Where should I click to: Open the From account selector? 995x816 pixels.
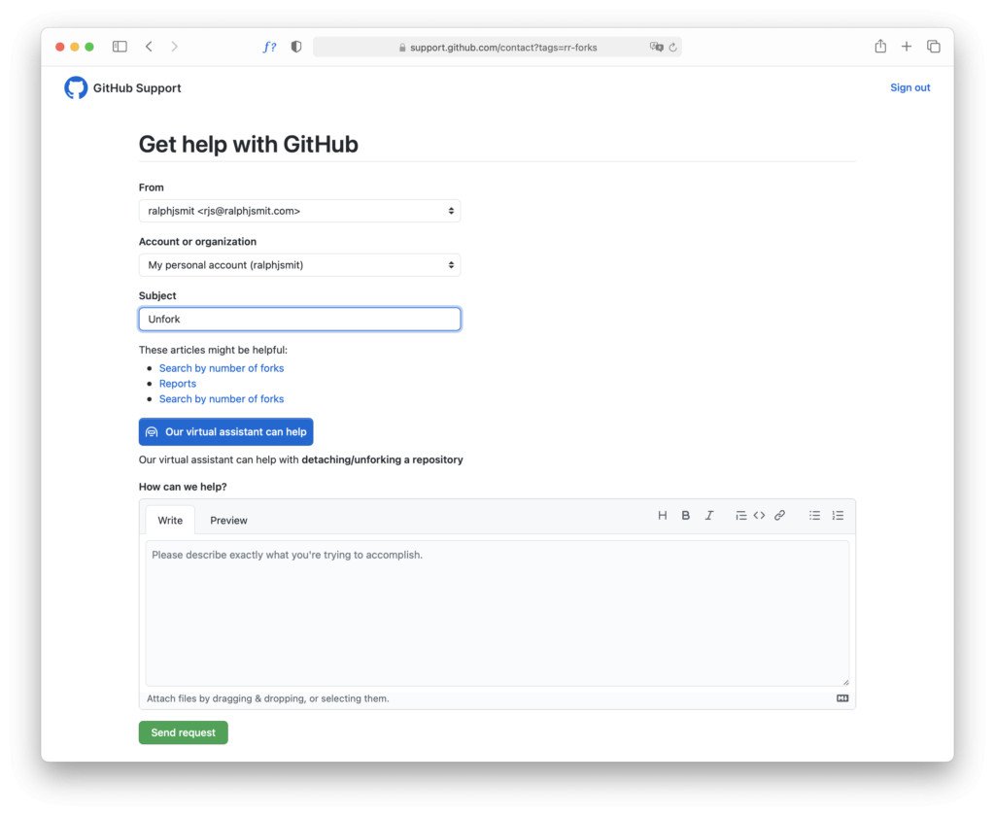pos(298,210)
